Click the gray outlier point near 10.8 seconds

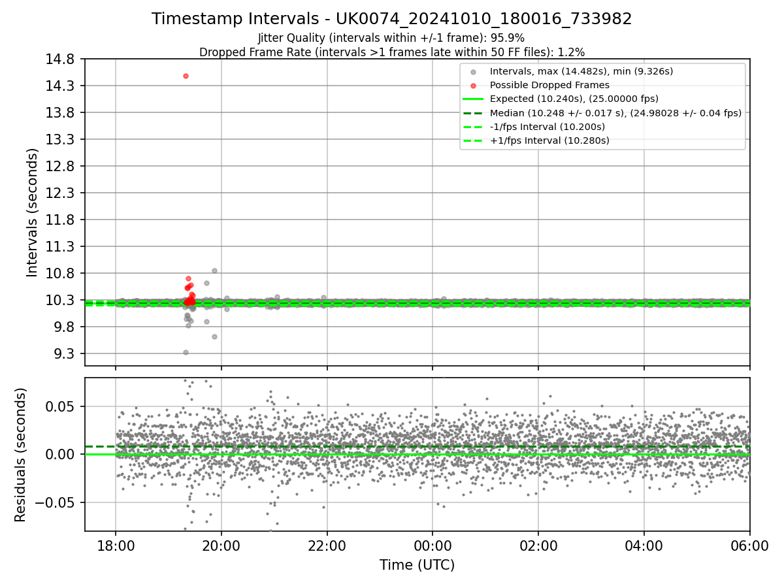point(214,270)
